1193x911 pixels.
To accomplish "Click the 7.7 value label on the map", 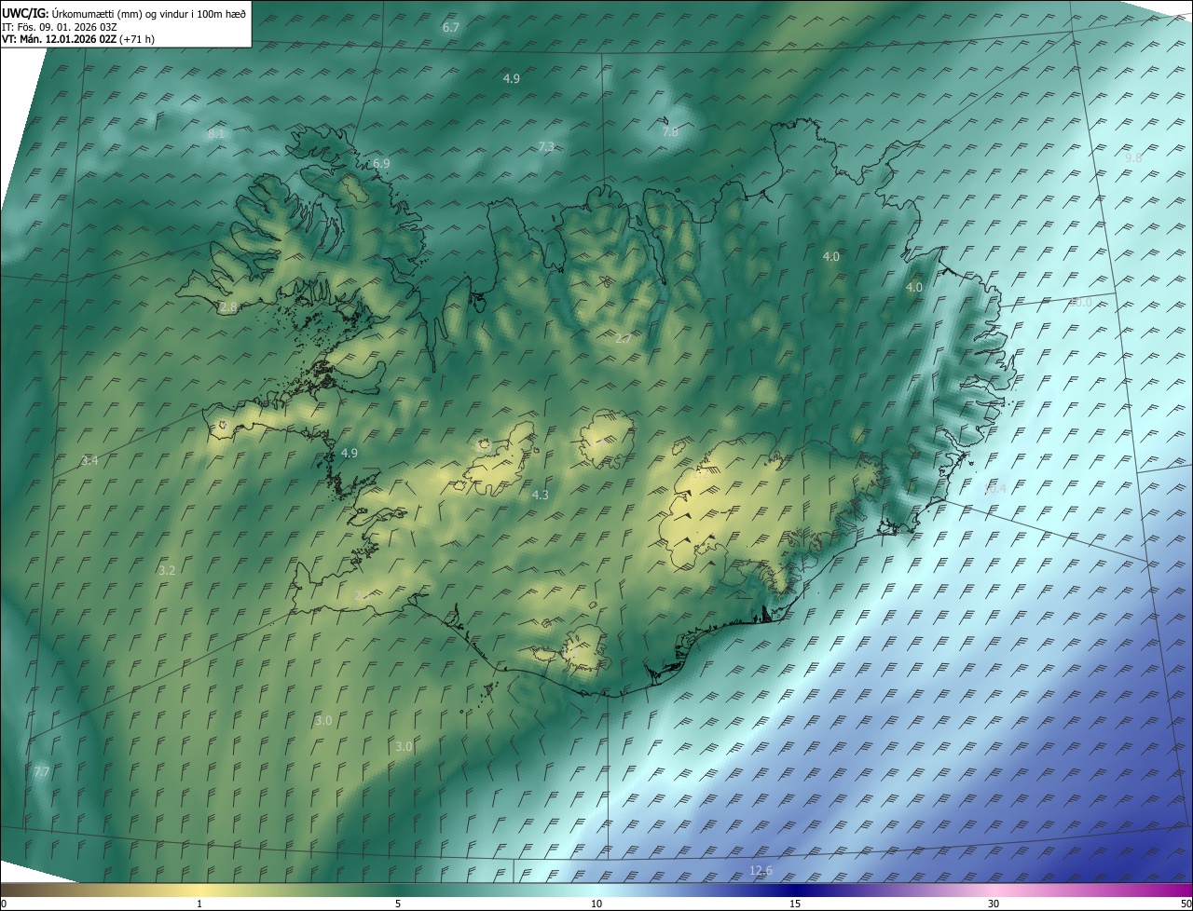I will pos(41,772).
